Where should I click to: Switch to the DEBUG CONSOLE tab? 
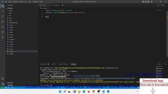63,64
